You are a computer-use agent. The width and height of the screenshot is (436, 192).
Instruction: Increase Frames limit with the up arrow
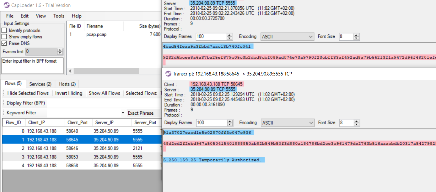60,50
